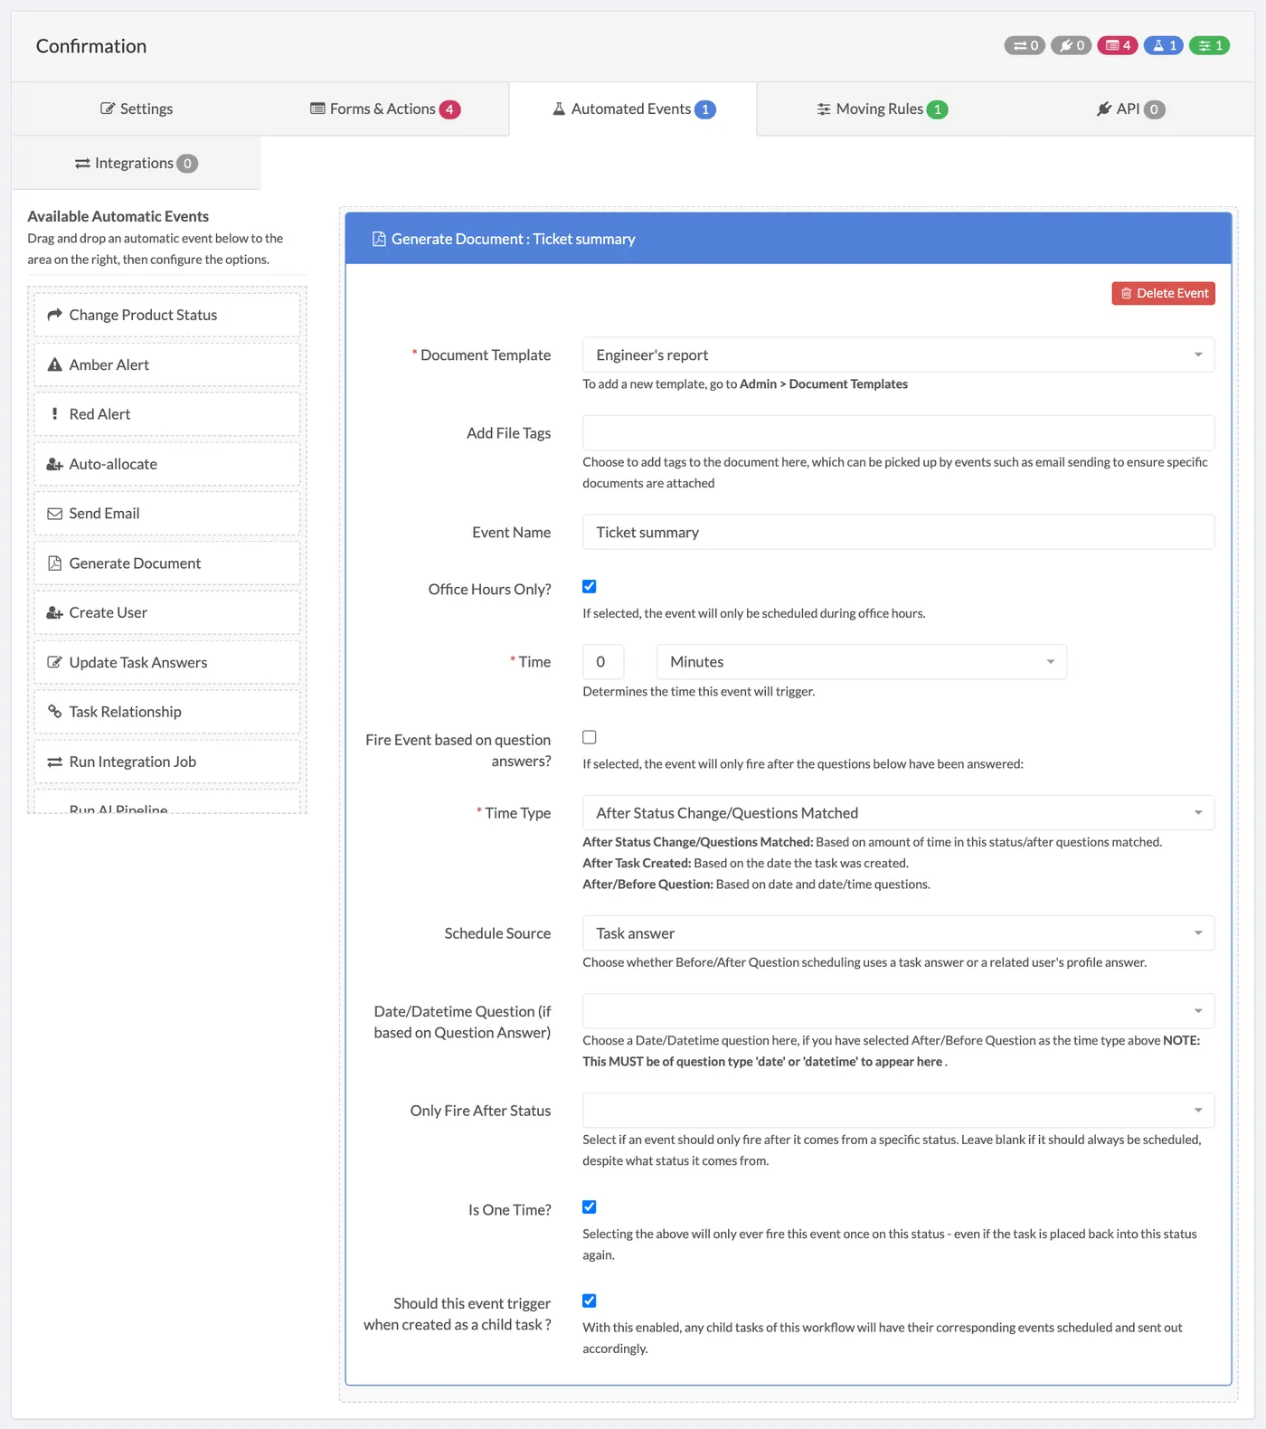Open the Schedule Source dropdown
1266x1429 pixels.
coord(898,933)
